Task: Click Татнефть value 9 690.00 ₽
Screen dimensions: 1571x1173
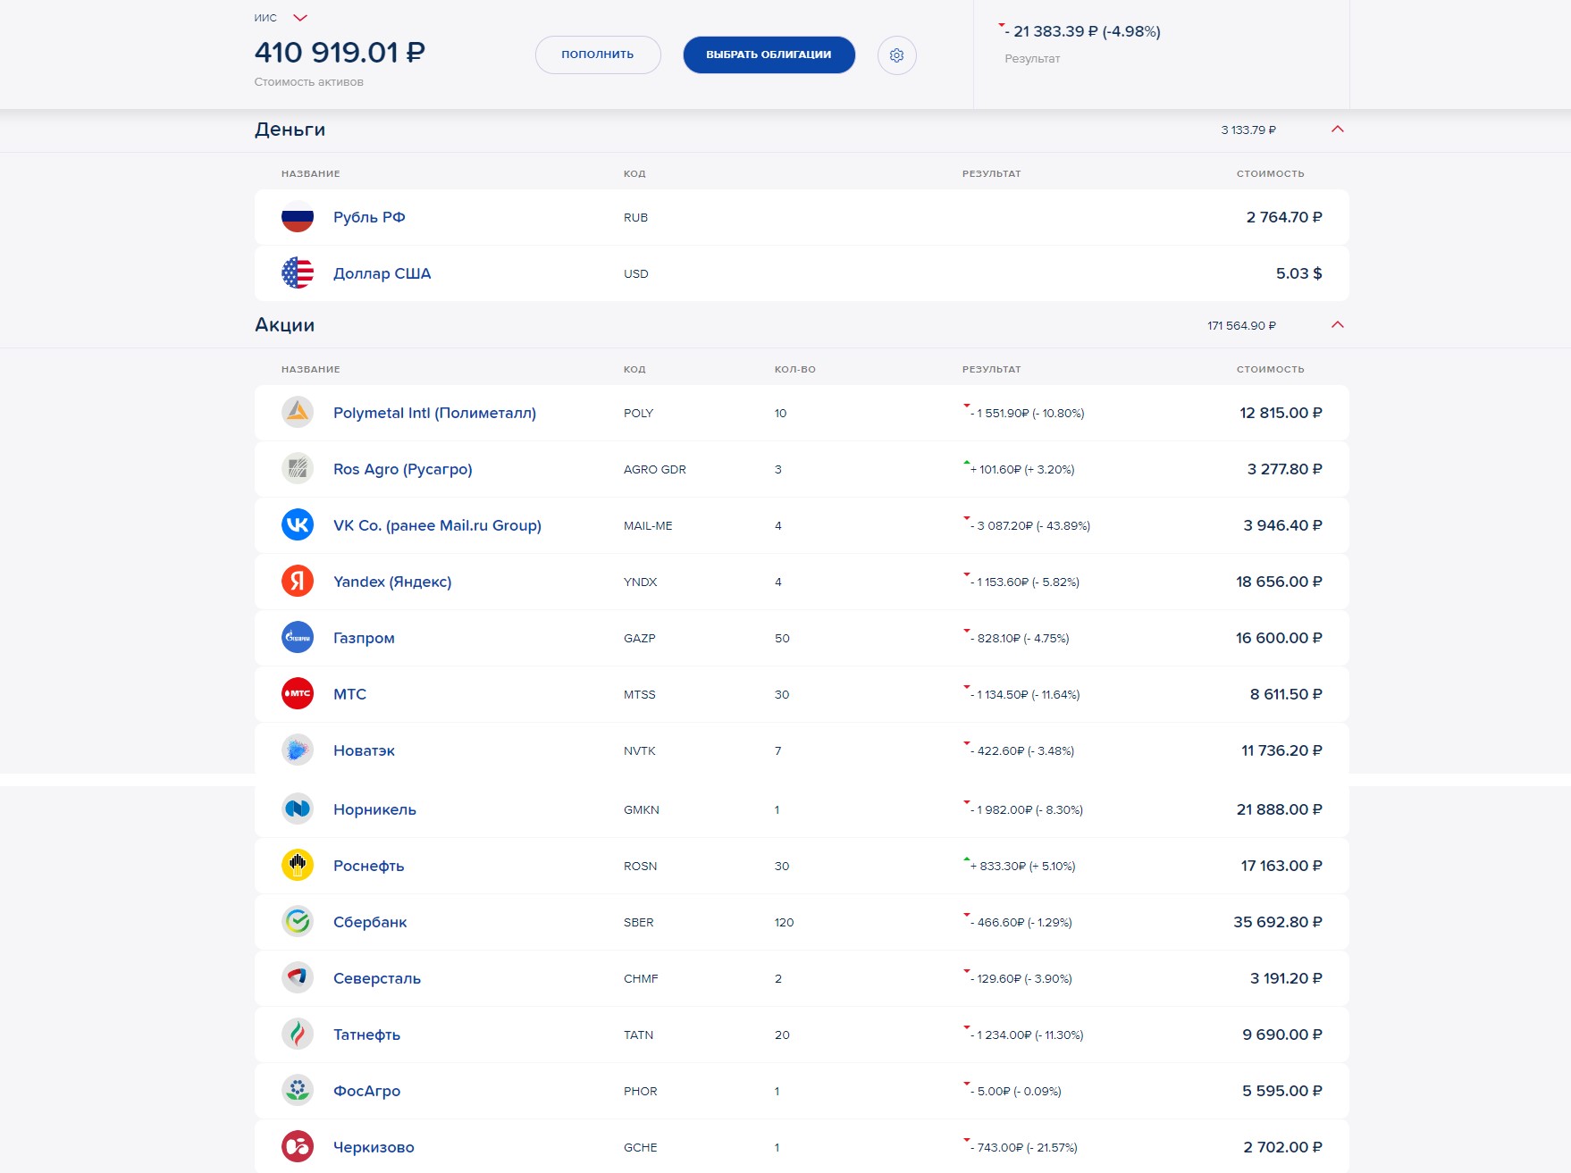Action: [1282, 1035]
